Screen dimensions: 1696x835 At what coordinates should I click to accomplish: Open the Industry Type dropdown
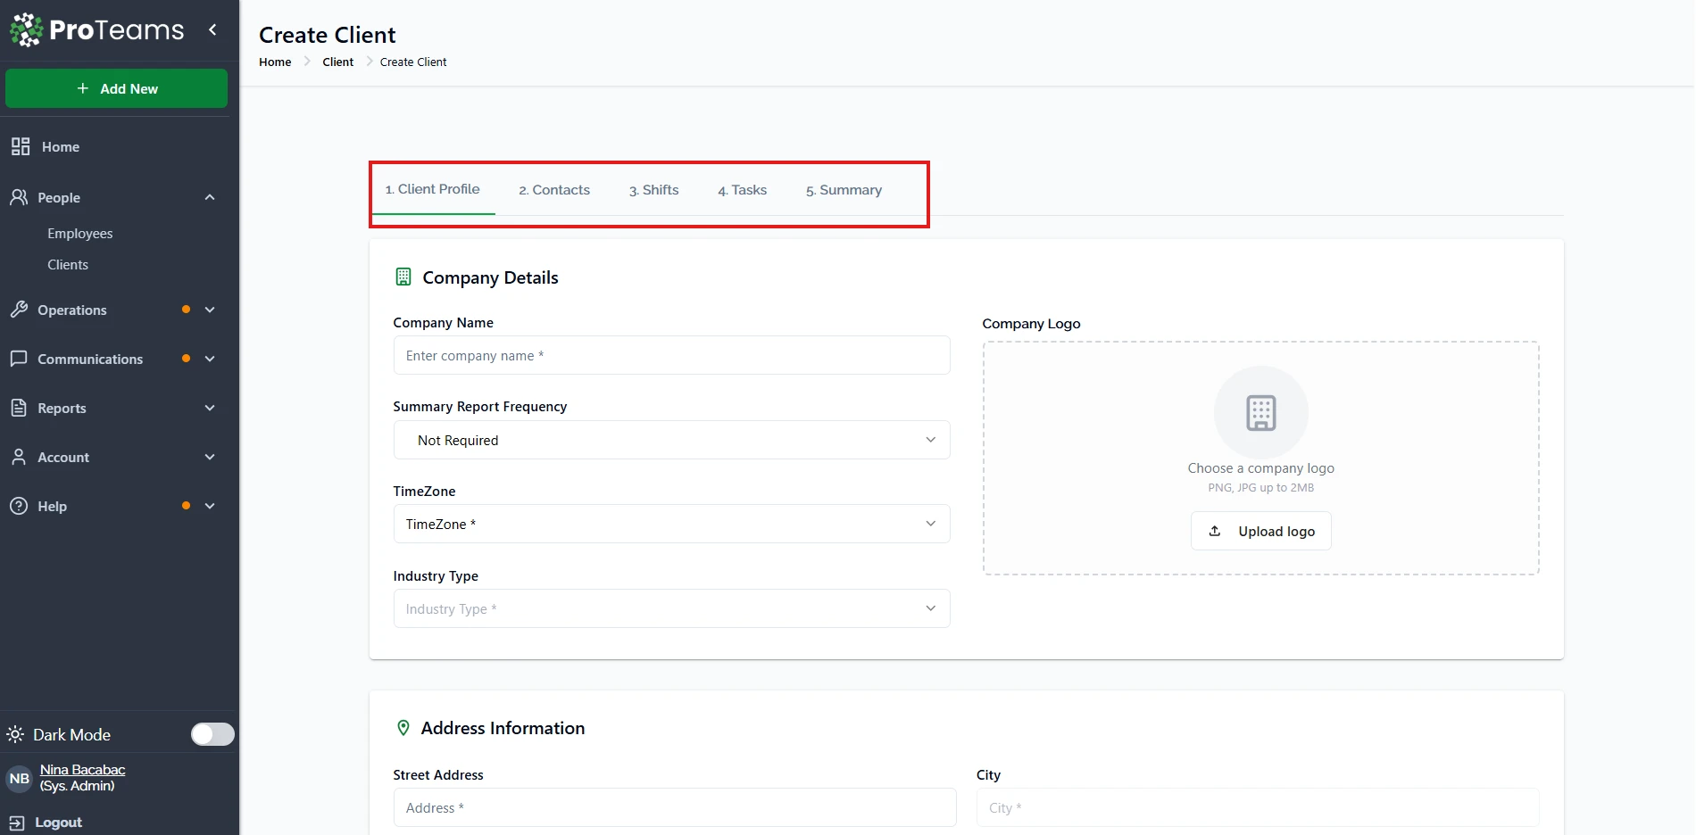pos(671,608)
